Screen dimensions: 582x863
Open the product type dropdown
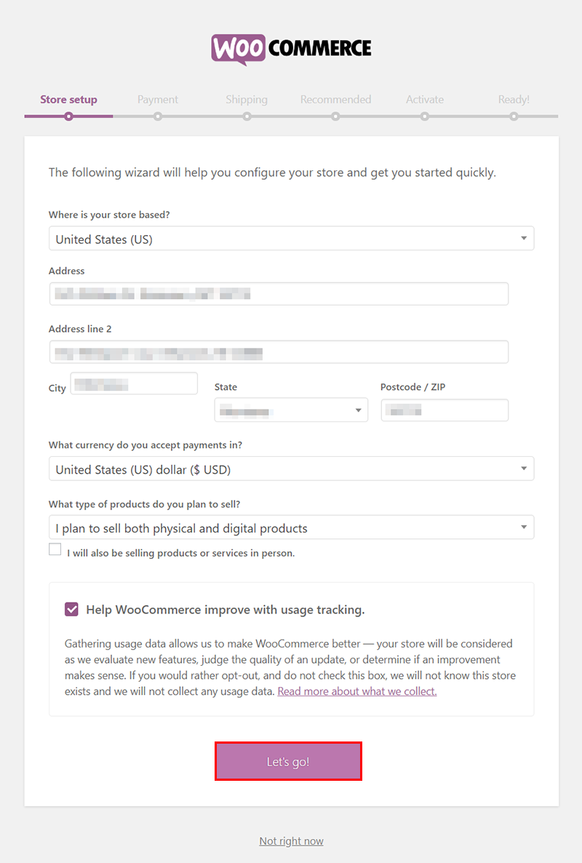(x=291, y=528)
